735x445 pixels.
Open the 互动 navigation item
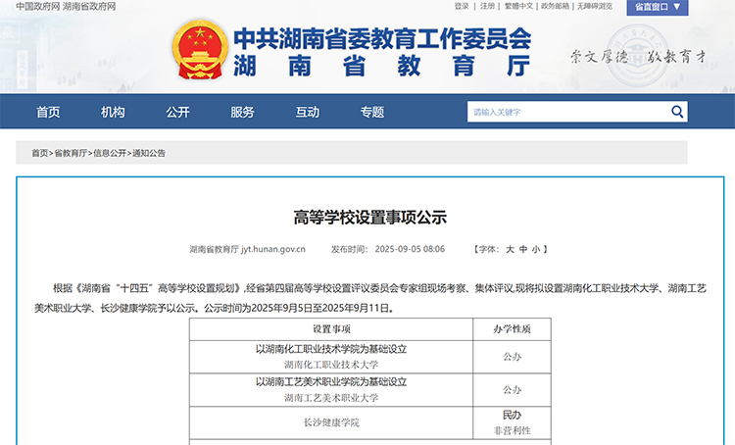click(307, 112)
